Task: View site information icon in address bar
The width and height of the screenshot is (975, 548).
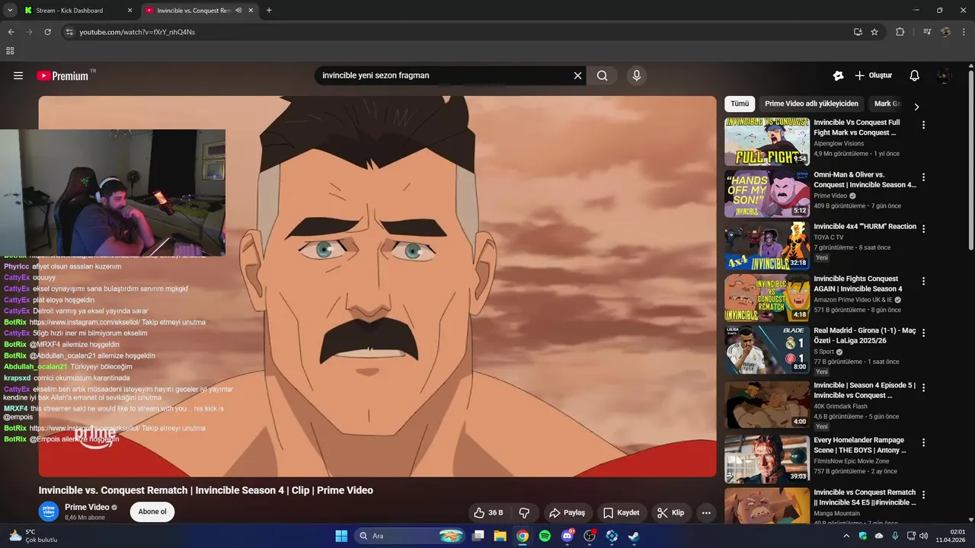Action: 69,32
